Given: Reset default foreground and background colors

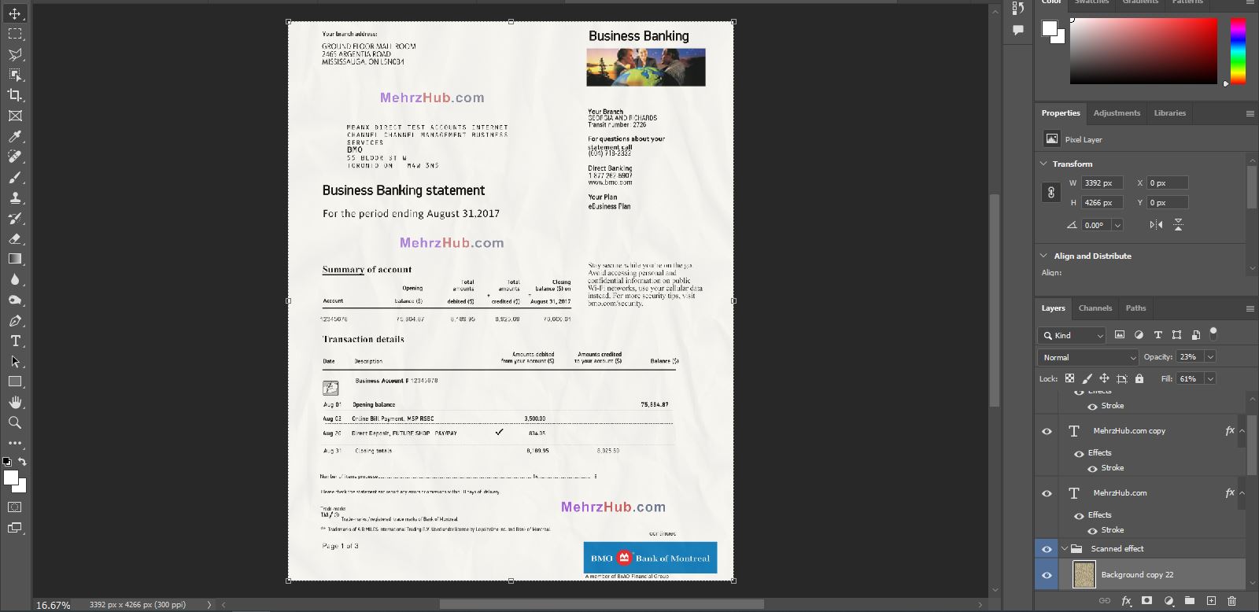Looking at the screenshot, I should pyautogui.click(x=7, y=462).
